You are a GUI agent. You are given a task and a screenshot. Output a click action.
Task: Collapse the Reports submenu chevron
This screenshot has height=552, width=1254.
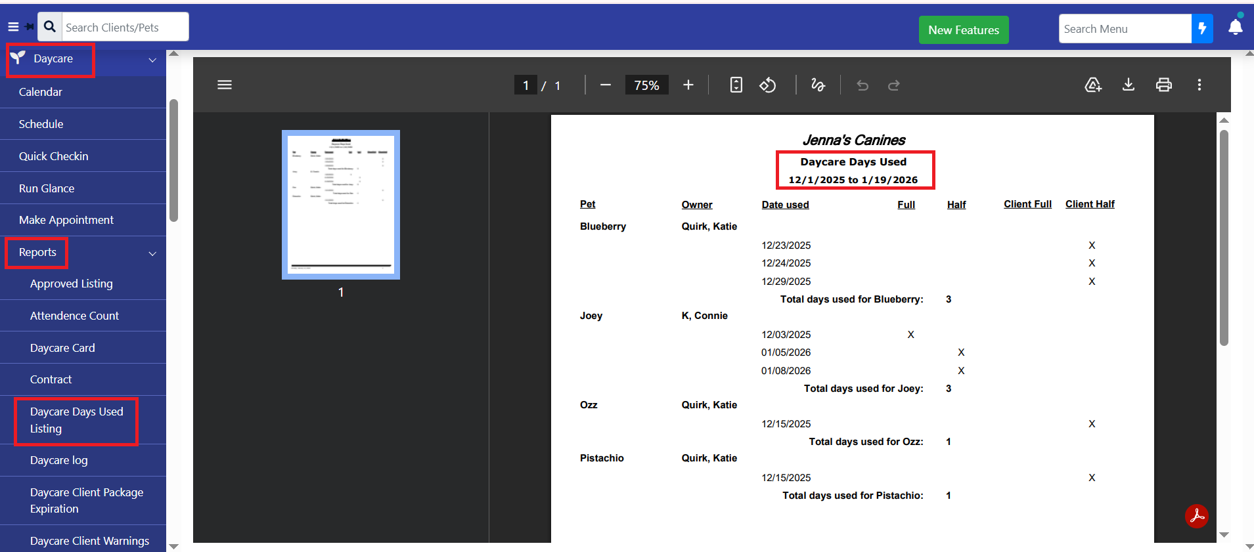(152, 253)
